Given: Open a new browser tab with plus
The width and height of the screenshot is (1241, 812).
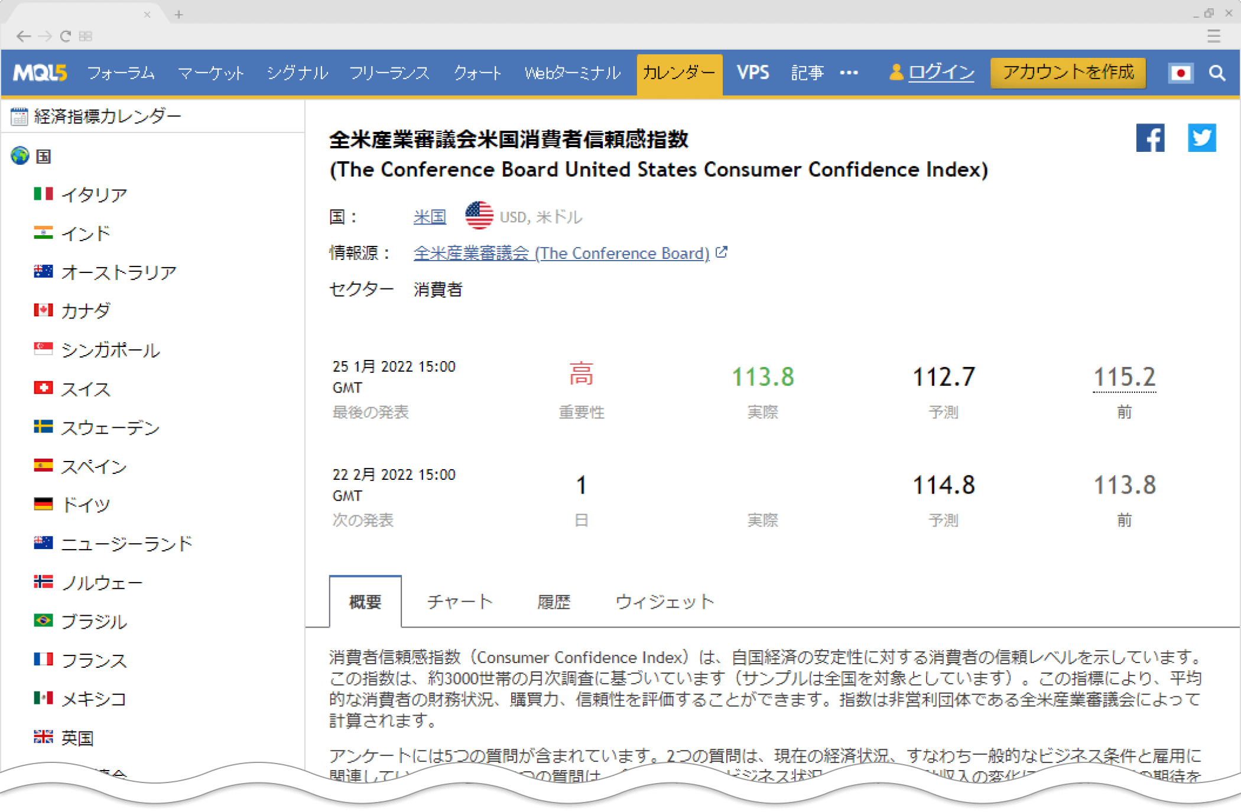Looking at the screenshot, I should 179,14.
